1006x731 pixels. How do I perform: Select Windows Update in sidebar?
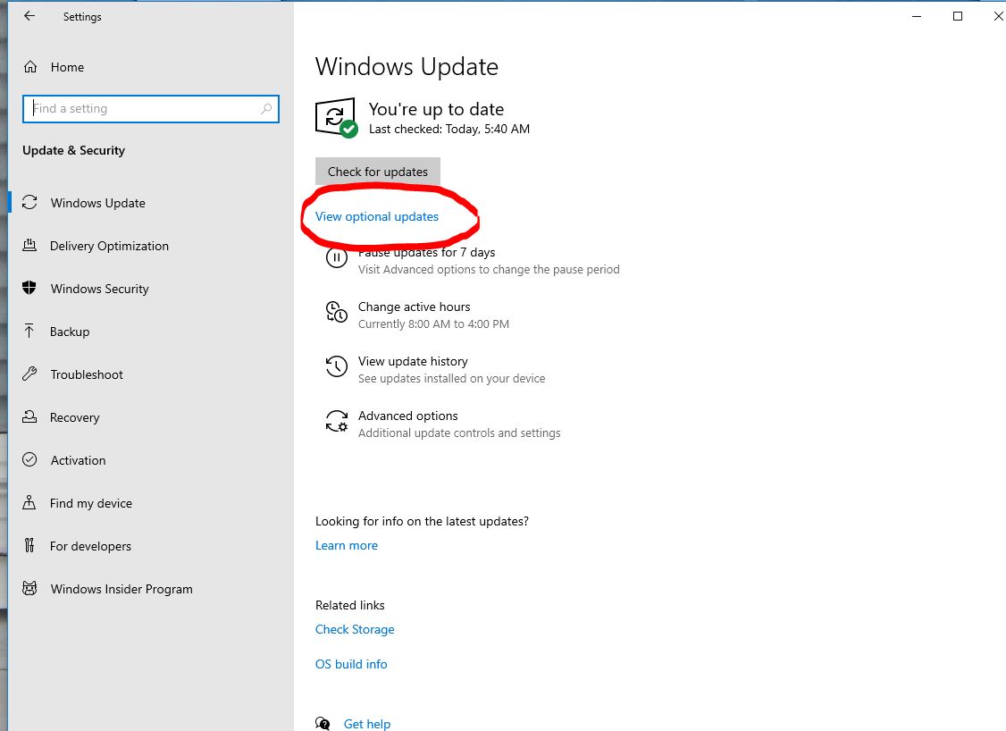(x=97, y=203)
